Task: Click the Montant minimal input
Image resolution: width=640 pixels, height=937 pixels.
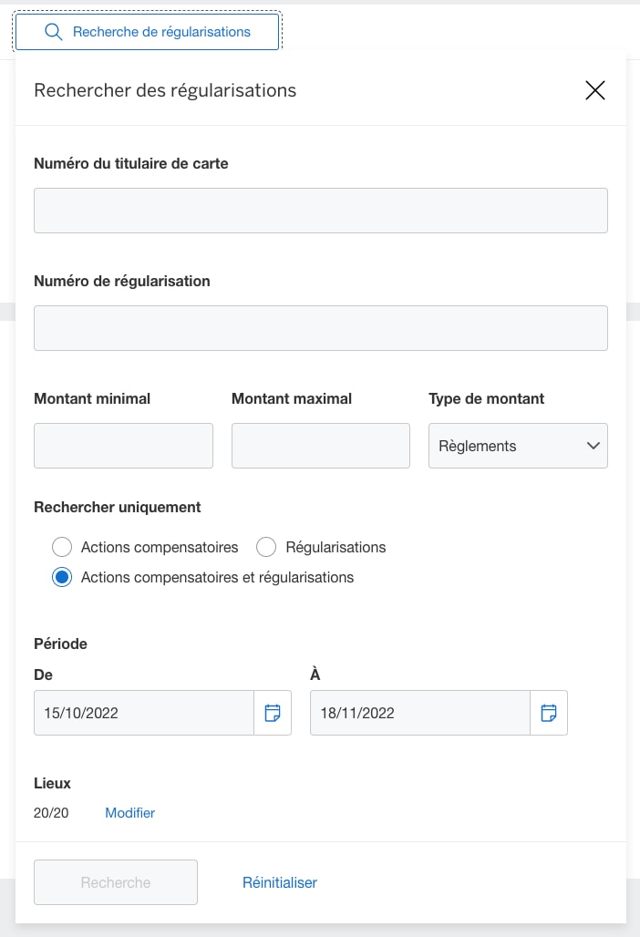Action: coord(123,446)
